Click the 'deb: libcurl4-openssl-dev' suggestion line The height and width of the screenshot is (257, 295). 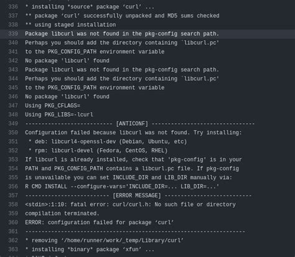tap(108, 142)
